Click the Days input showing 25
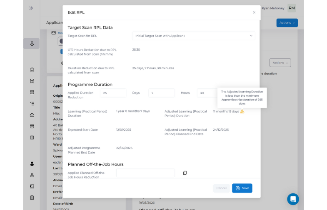This screenshot has width=327, height=210. pyautogui.click(x=113, y=93)
